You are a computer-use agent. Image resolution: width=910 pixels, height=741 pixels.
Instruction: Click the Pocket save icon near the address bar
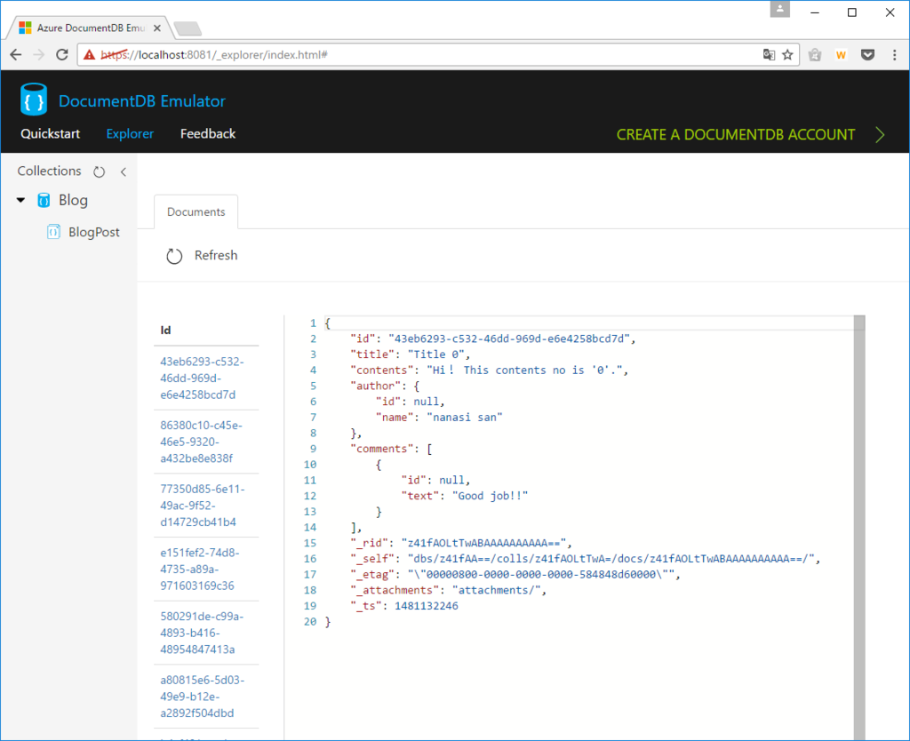(x=867, y=54)
